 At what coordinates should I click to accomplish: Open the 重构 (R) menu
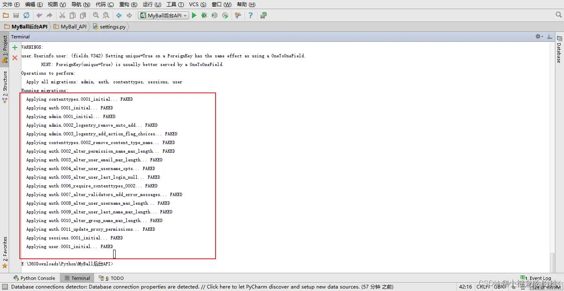pos(128,5)
